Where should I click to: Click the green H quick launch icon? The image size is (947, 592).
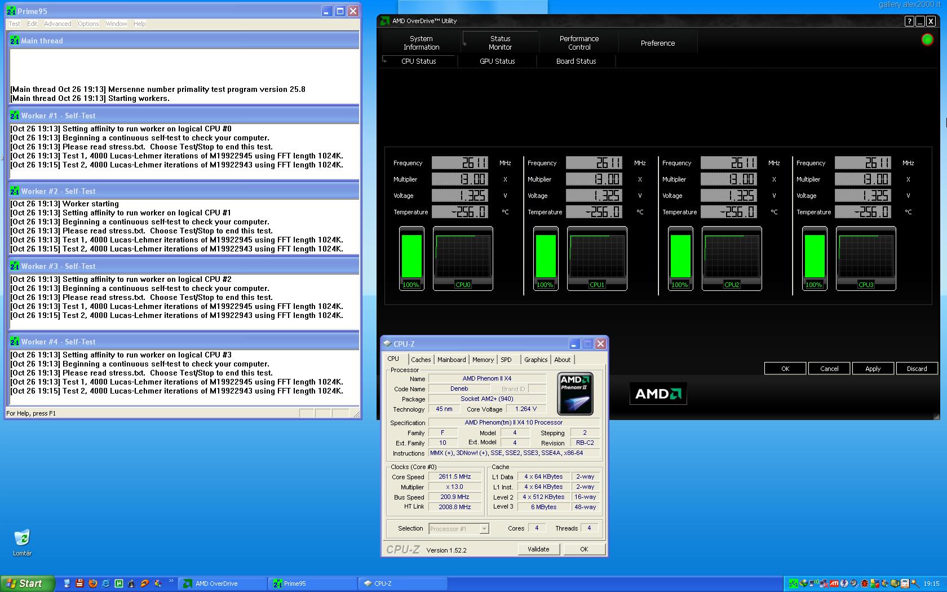pyautogui.click(x=119, y=584)
